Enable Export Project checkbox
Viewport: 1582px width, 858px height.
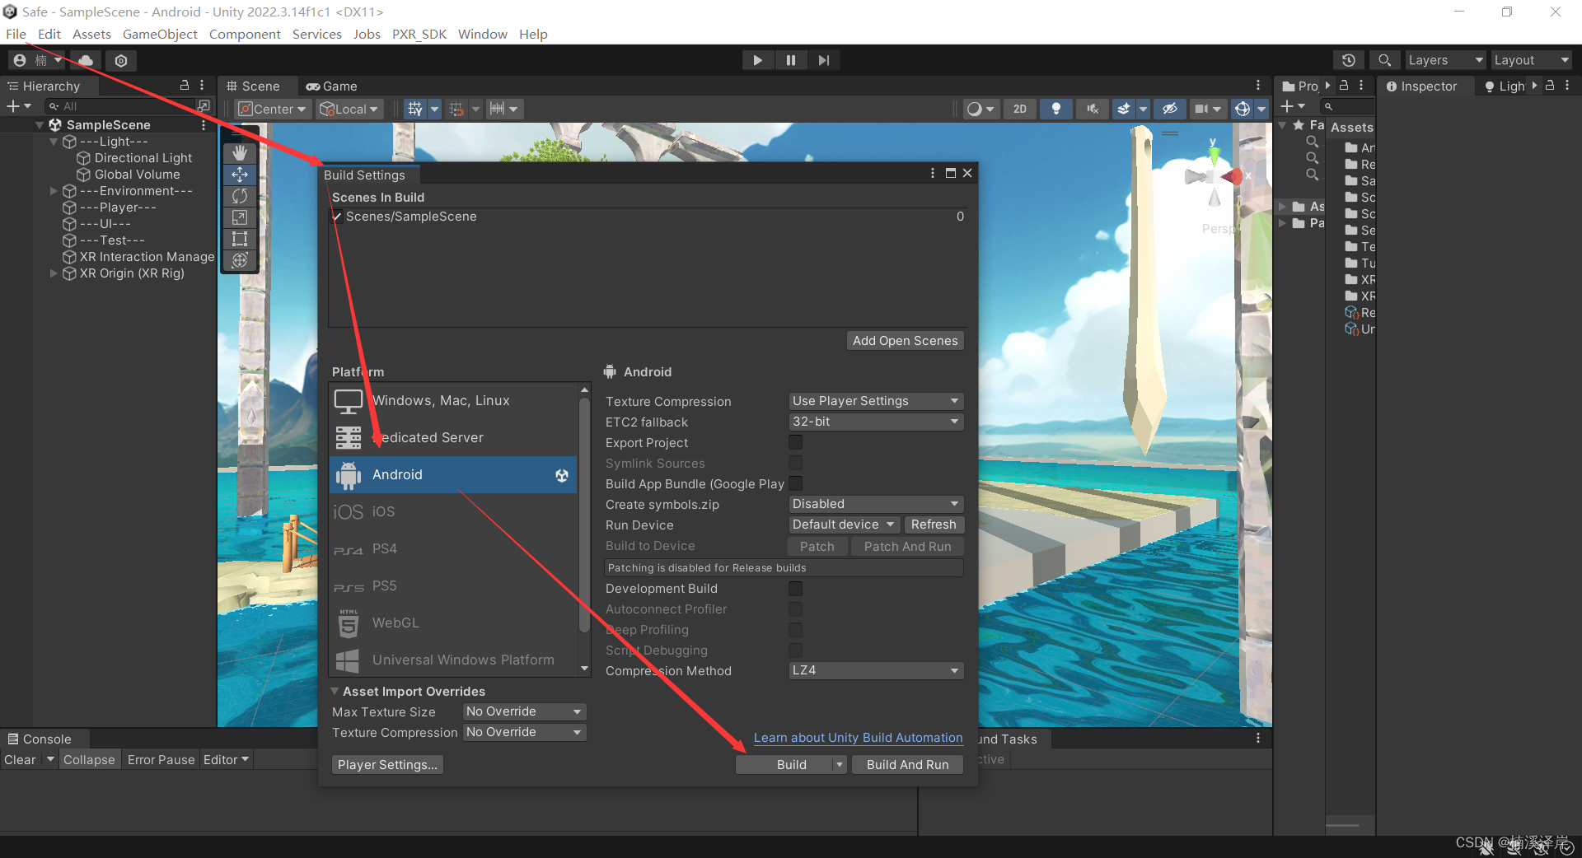(x=795, y=442)
